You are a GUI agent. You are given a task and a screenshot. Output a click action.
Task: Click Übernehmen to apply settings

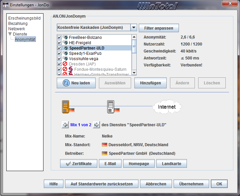191,184
